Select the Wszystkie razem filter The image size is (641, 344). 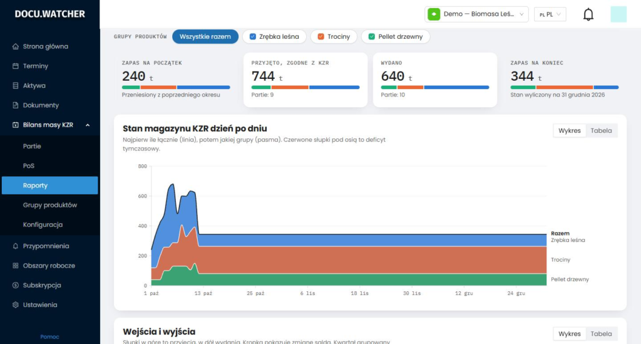coord(205,36)
